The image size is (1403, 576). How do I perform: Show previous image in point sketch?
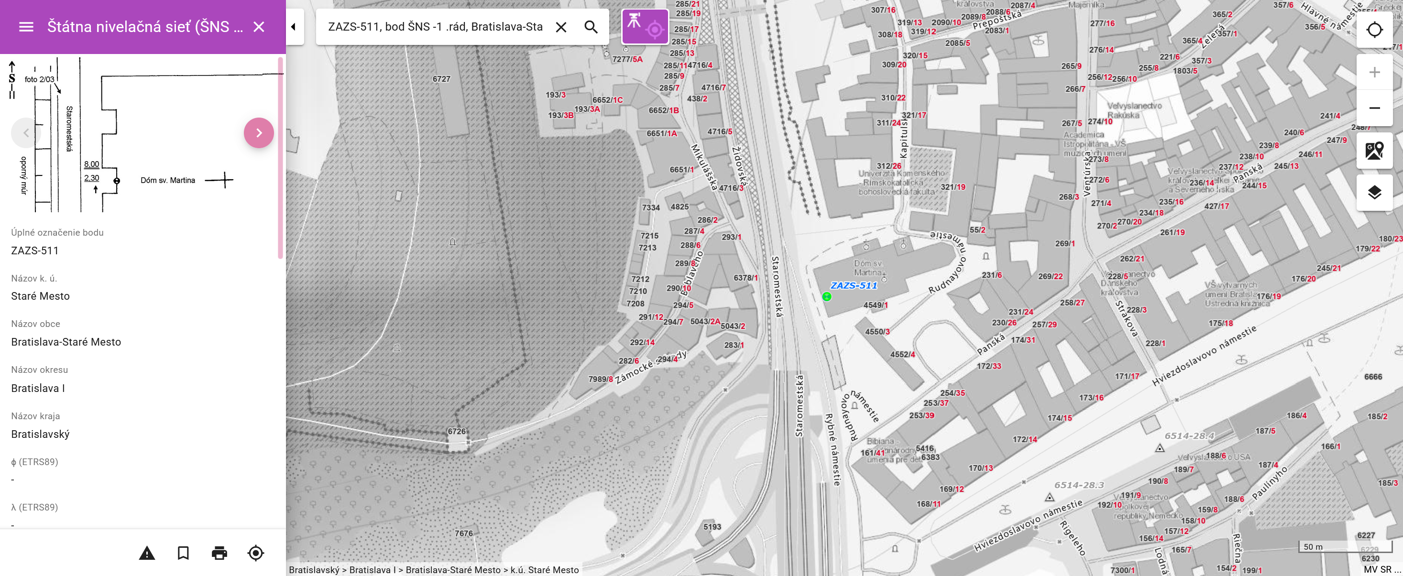(26, 133)
